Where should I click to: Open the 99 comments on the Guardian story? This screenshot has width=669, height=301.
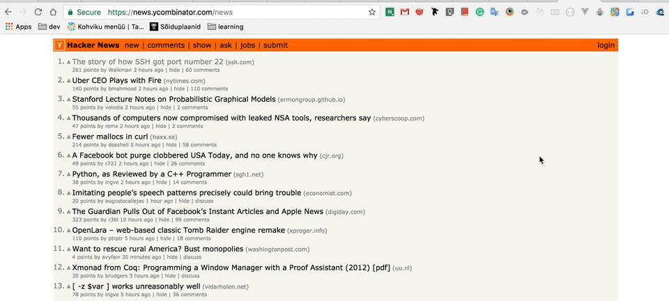pos(192,220)
